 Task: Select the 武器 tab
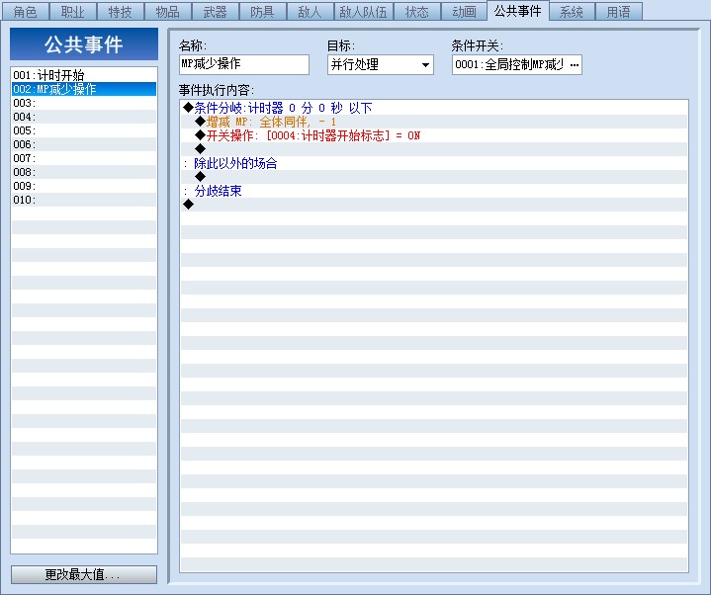[x=215, y=11]
